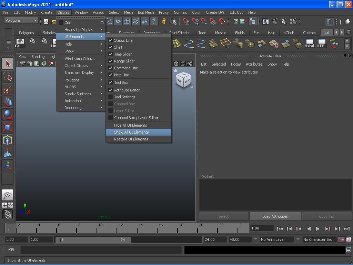Enable snap to grids magnet icon

point(186,21)
